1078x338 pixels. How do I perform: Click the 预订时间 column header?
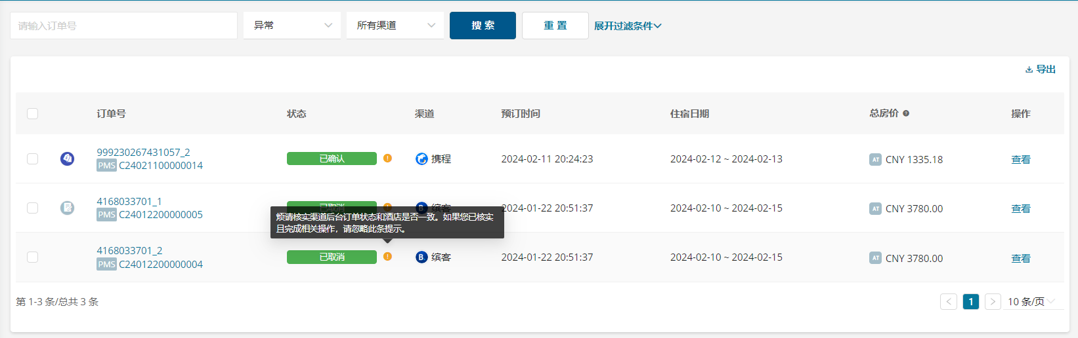521,113
